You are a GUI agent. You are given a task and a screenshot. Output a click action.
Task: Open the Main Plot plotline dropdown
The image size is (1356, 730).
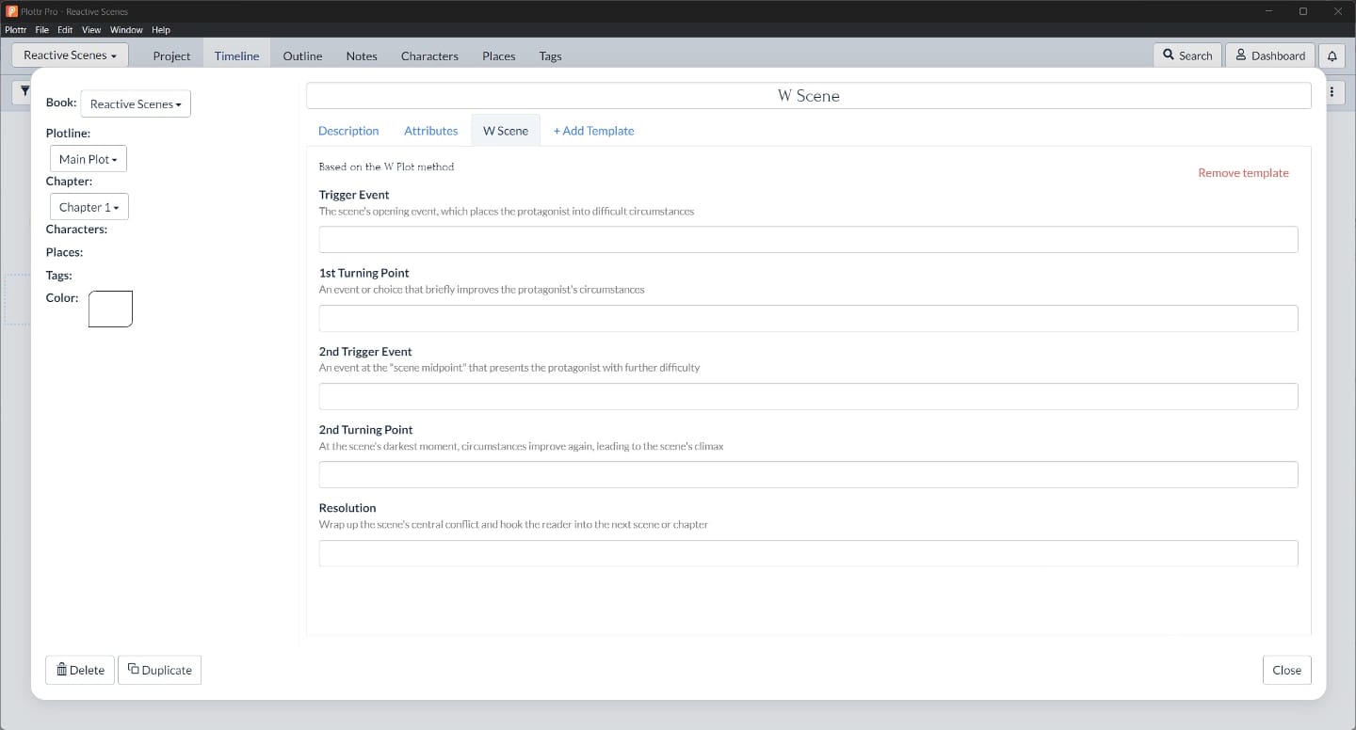(x=88, y=159)
